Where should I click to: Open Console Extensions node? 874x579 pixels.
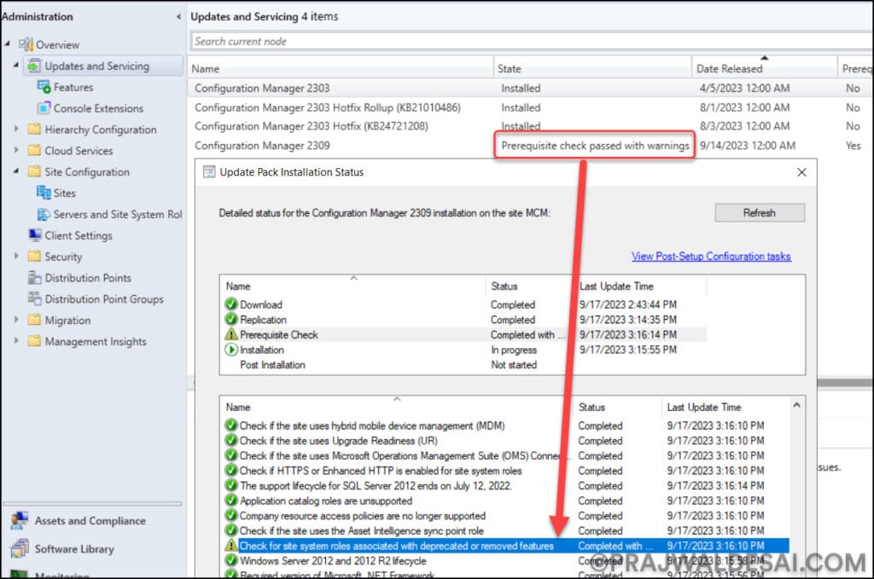pos(98,108)
